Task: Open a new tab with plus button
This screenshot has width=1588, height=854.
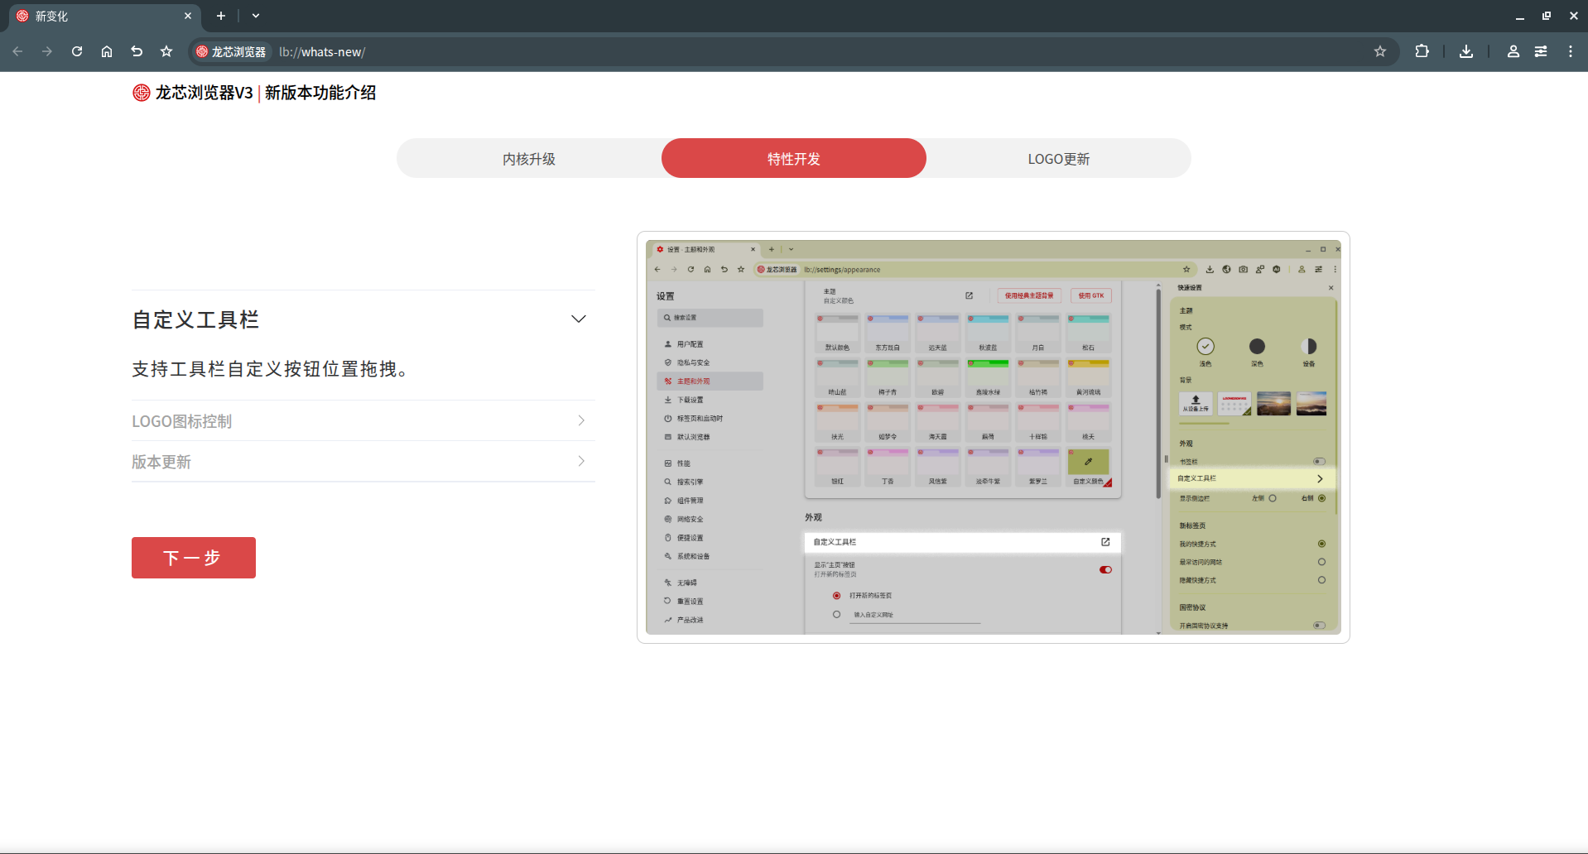Action: [x=221, y=16]
